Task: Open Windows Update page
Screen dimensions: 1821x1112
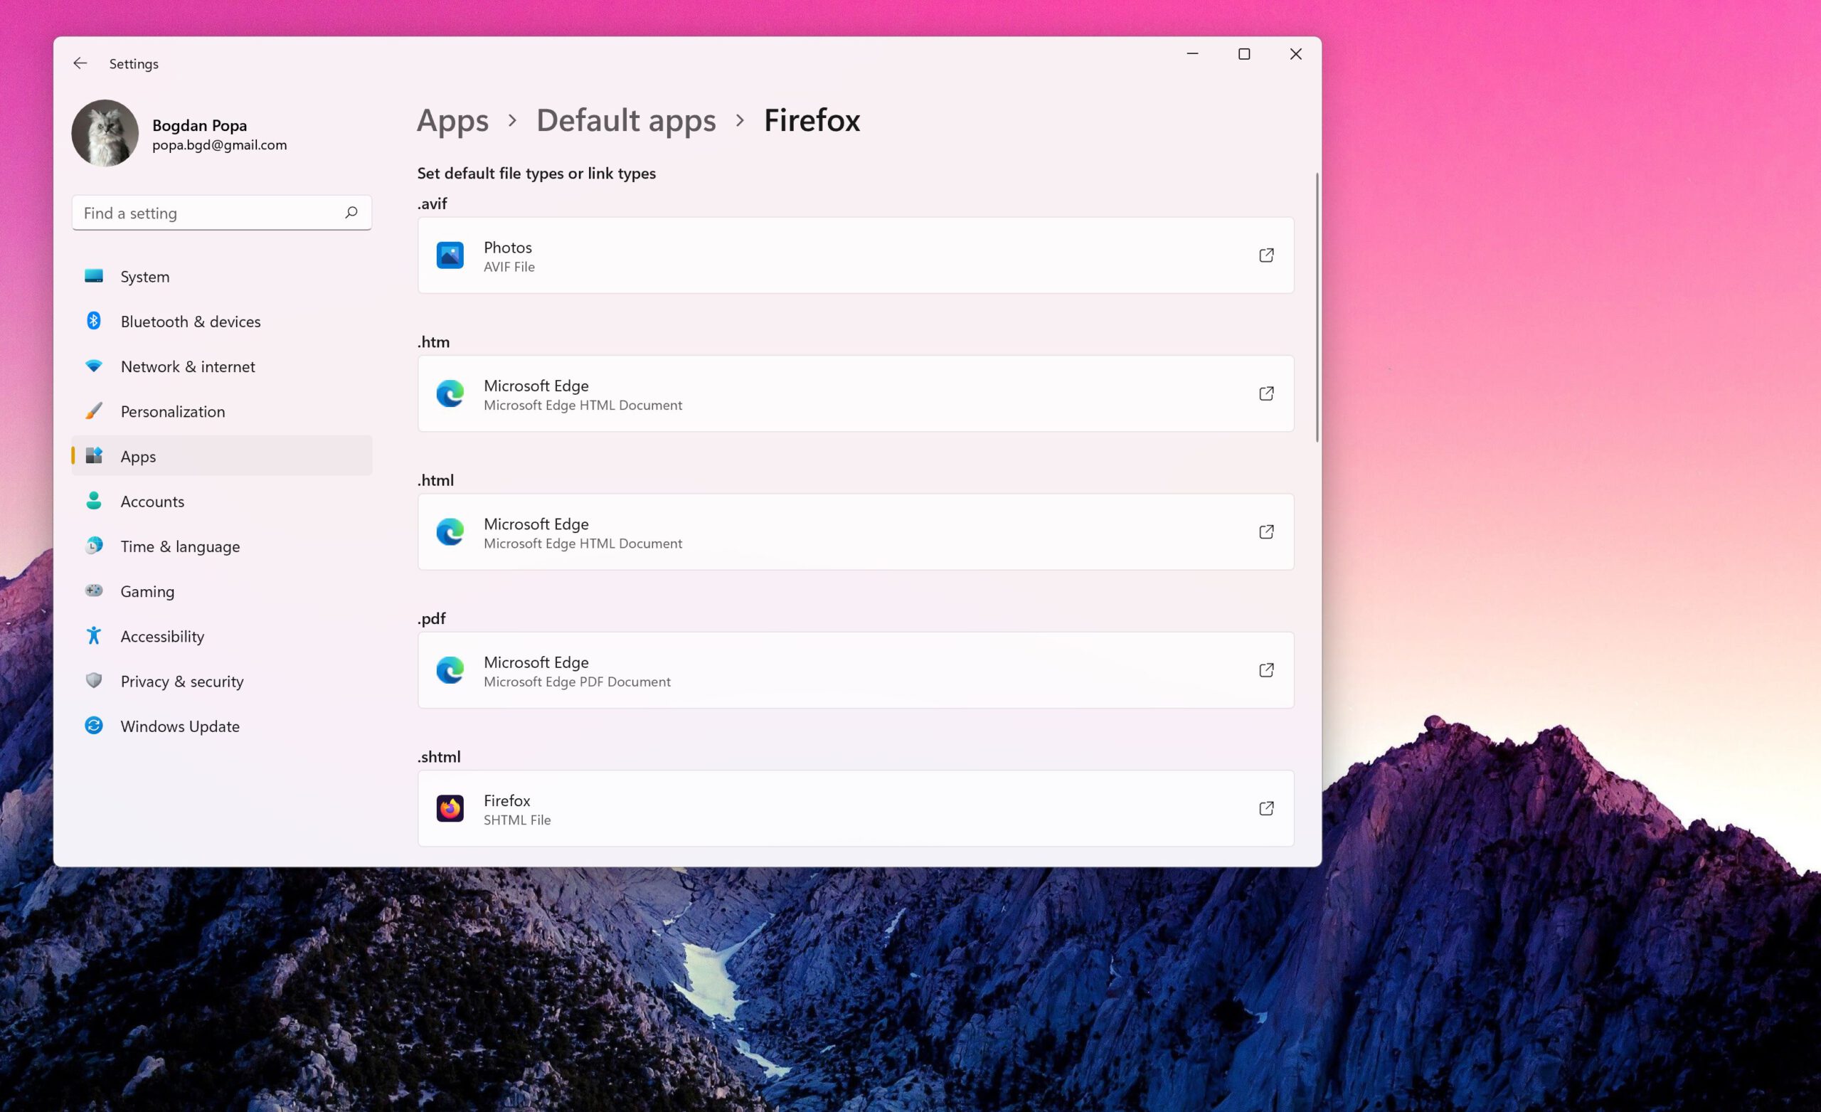Action: pyautogui.click(x=222, y=727)
